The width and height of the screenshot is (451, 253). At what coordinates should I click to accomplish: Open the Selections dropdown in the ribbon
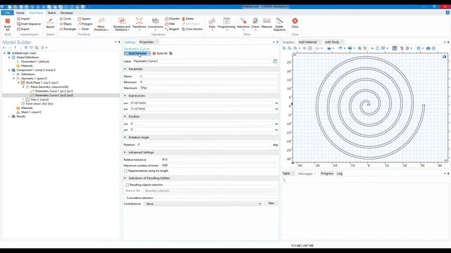pyautogui.click(x=243, y=25)
